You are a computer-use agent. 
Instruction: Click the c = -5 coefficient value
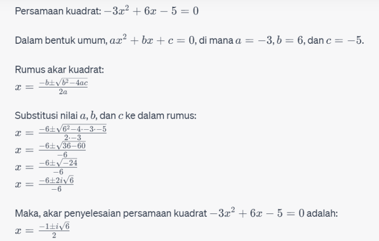tap(344, 40)
